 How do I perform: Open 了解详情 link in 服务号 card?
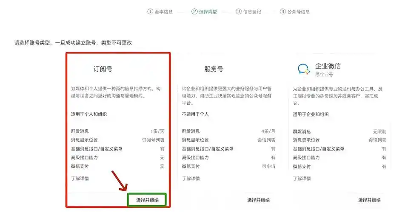pyautogui.click(x=191, y=179)
